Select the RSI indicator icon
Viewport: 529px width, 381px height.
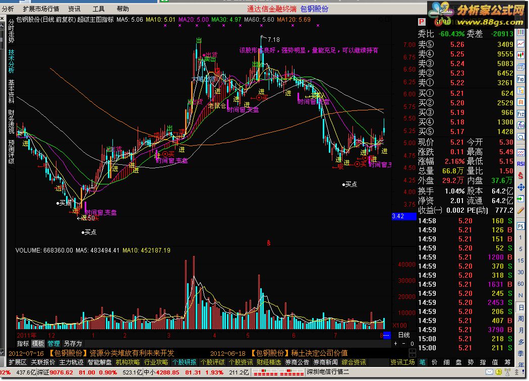point(520,164)
